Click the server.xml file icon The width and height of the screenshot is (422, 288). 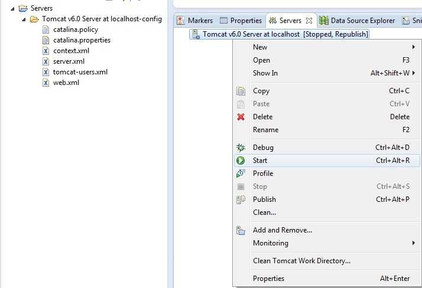46,61
